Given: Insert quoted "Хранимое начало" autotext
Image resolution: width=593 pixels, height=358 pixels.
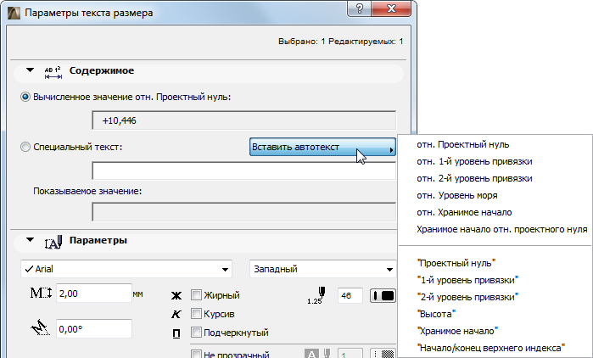Looking at the screenshot, I should [x=457, y=331].
